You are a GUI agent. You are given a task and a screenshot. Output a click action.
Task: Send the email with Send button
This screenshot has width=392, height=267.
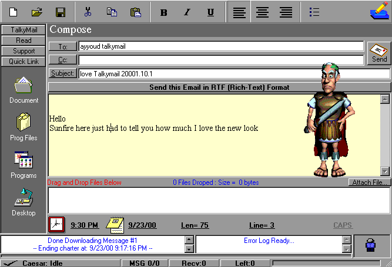[379, 53]
